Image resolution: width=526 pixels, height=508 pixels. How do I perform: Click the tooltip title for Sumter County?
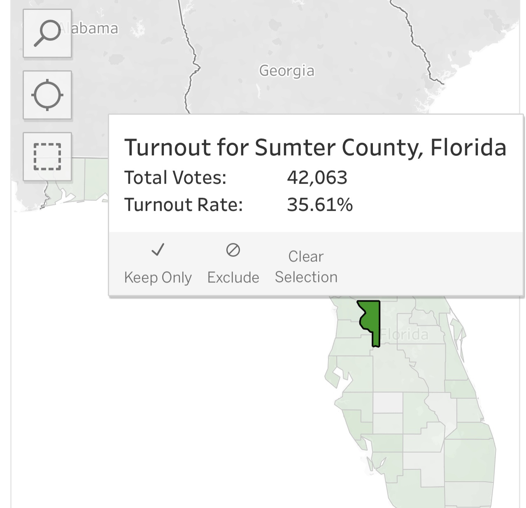point(315,147)
